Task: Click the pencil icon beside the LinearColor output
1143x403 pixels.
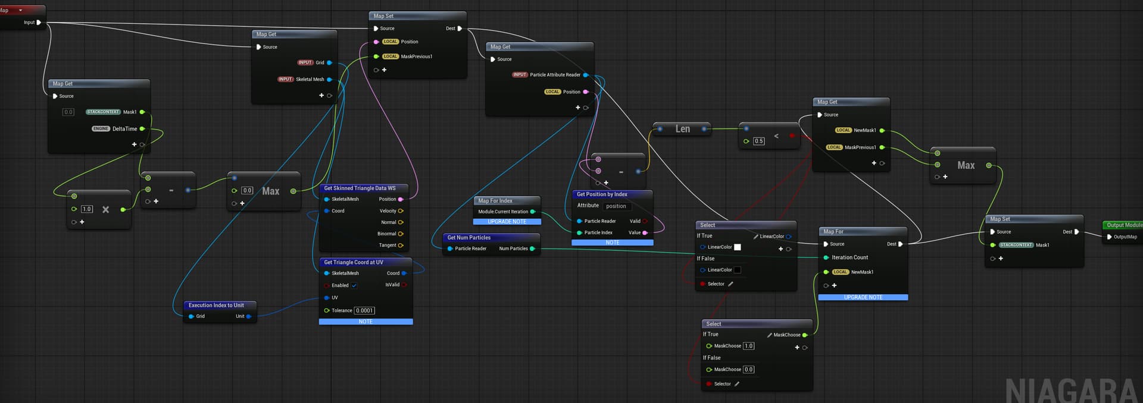Action: click(756, 237)
